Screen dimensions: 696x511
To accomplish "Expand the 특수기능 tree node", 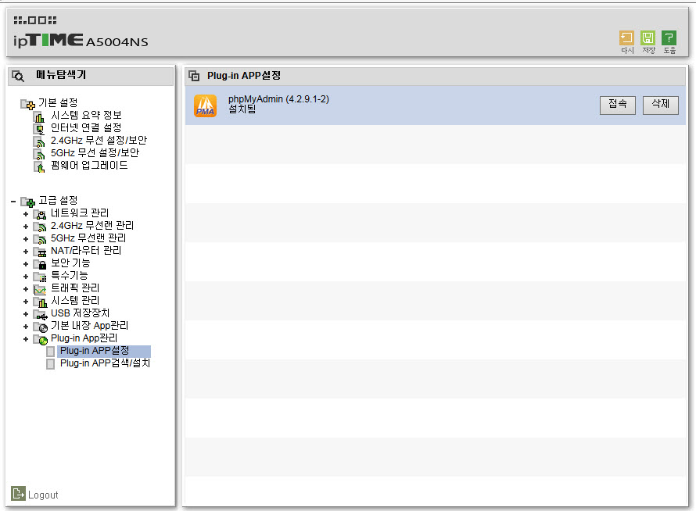I will pyautogui.click(x=26, y=277).
